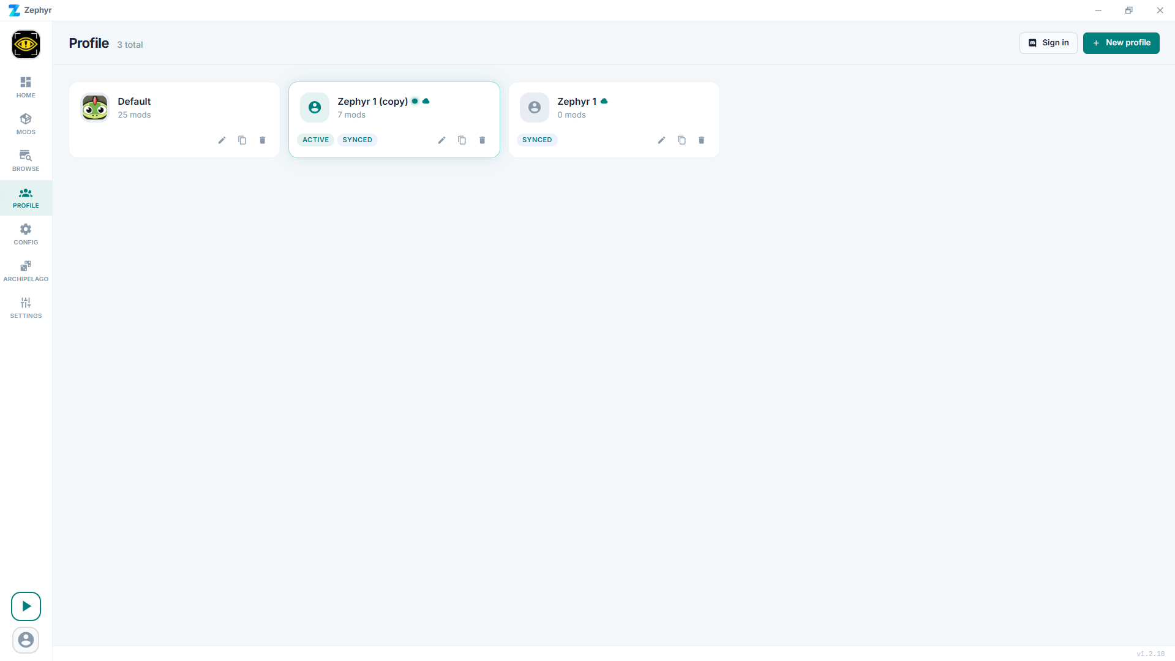Open the Archipelago section
Viewport: 1175px width, 661px height.
[x=25, y=271]
